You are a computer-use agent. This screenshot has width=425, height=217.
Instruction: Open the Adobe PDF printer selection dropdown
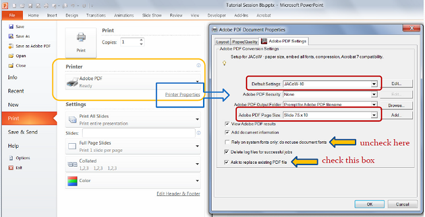[197, 81]
